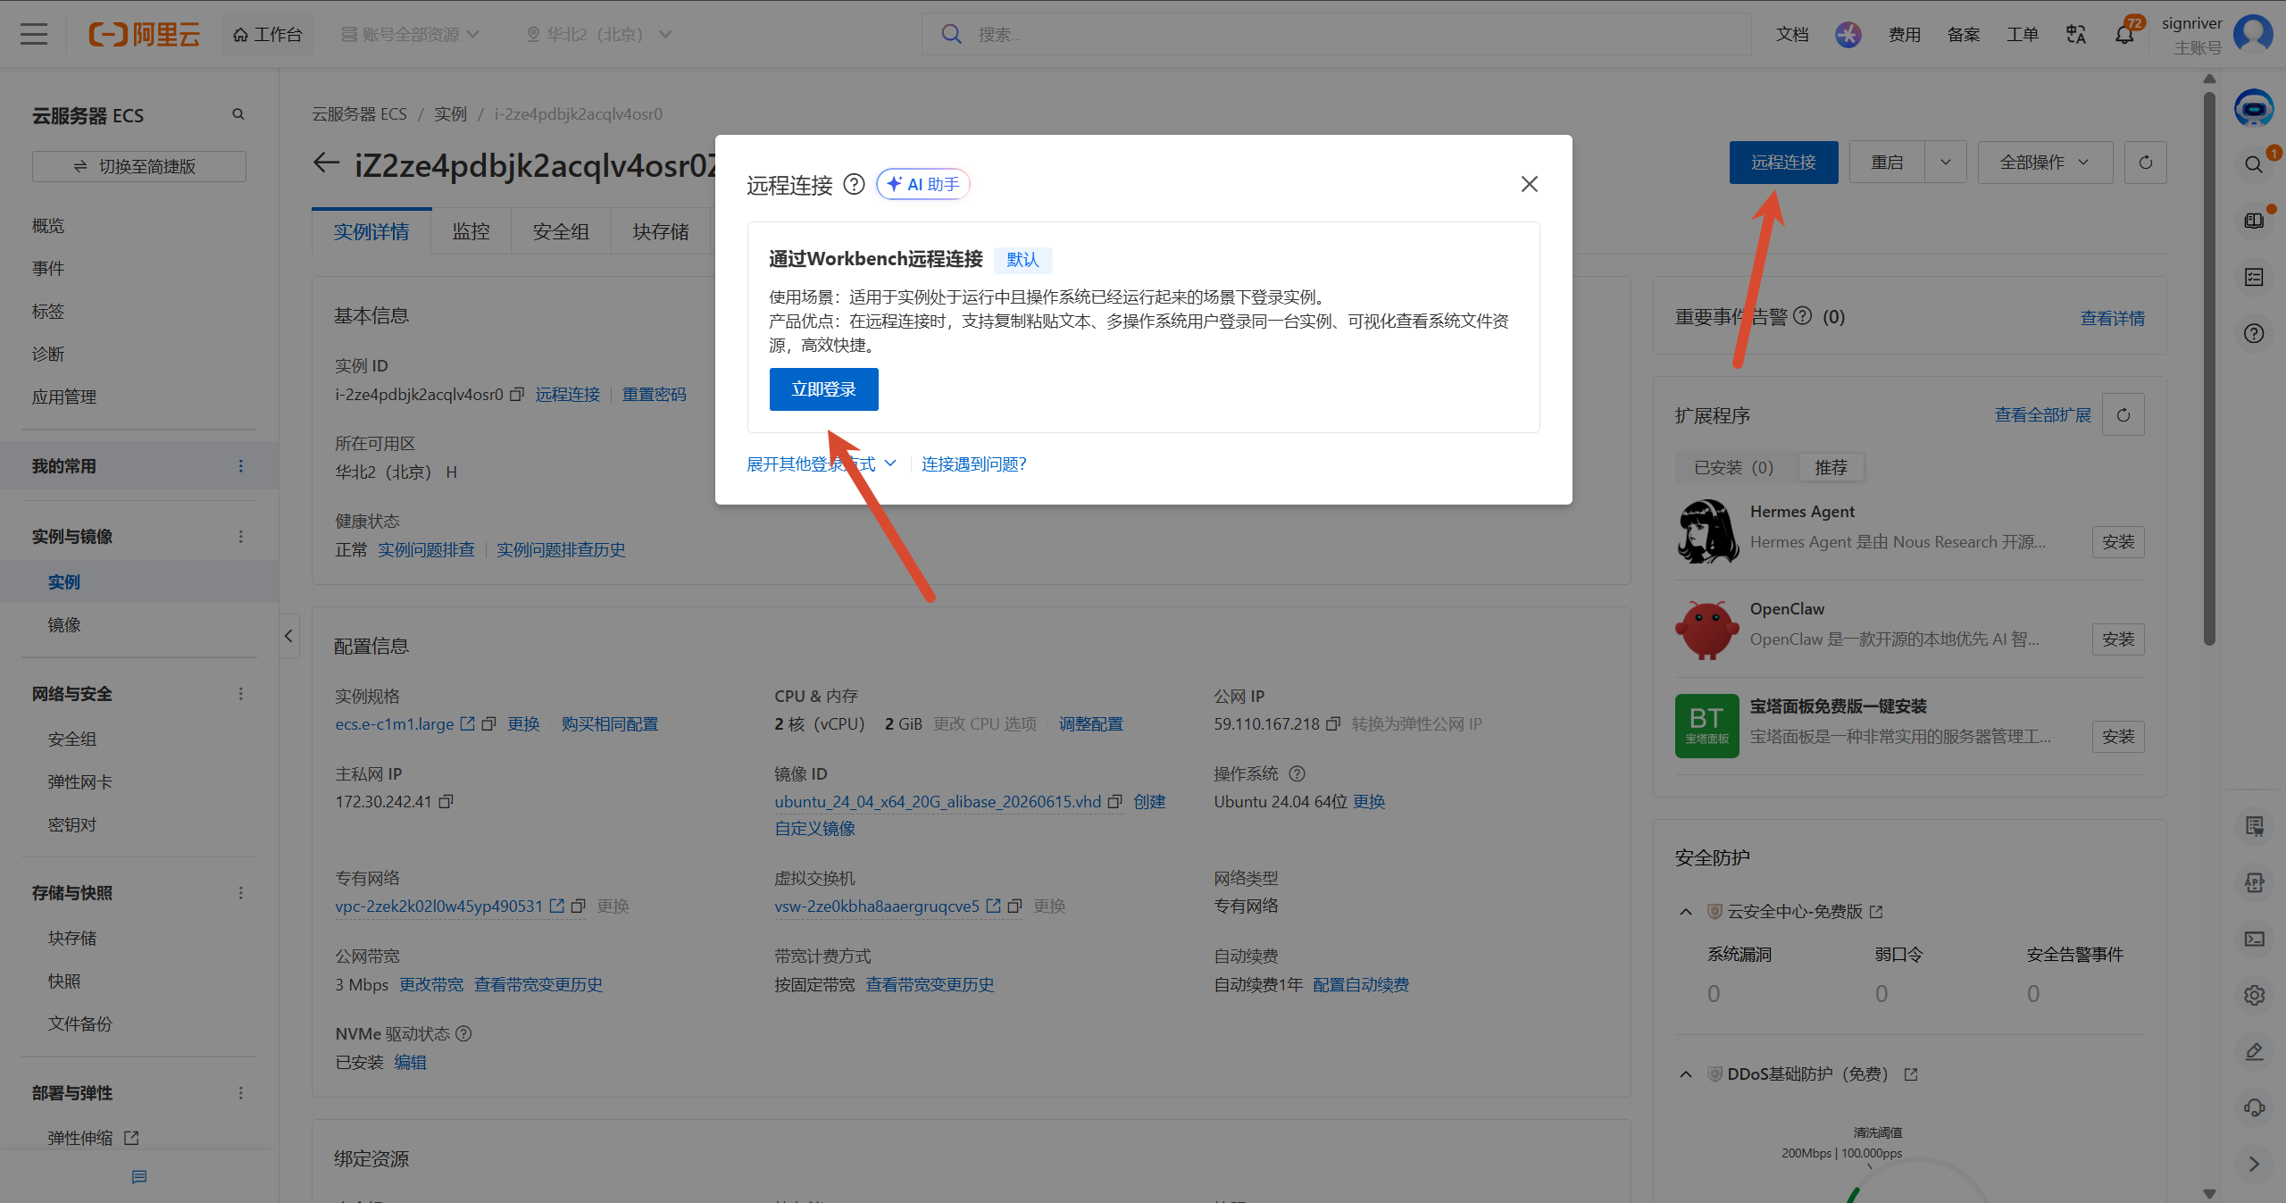This screenshot has width=2286, height=1203.
Task: Open the chat icon at sidebar bottom
Action: [139, 1177]
